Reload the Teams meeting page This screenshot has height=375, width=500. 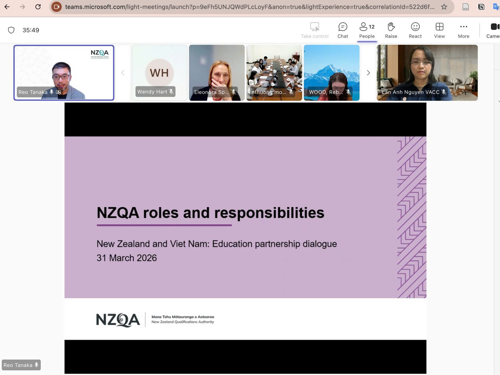tap(38, 7)
